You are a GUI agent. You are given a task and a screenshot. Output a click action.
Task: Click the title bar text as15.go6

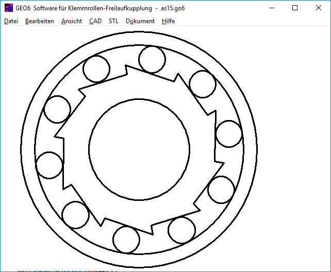click(x=172, y=8)
